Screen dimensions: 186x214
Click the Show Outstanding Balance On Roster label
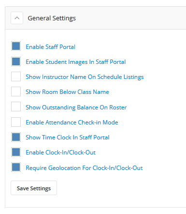coord(76,107)
